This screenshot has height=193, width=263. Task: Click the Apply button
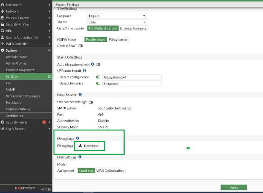coord(233,187)
